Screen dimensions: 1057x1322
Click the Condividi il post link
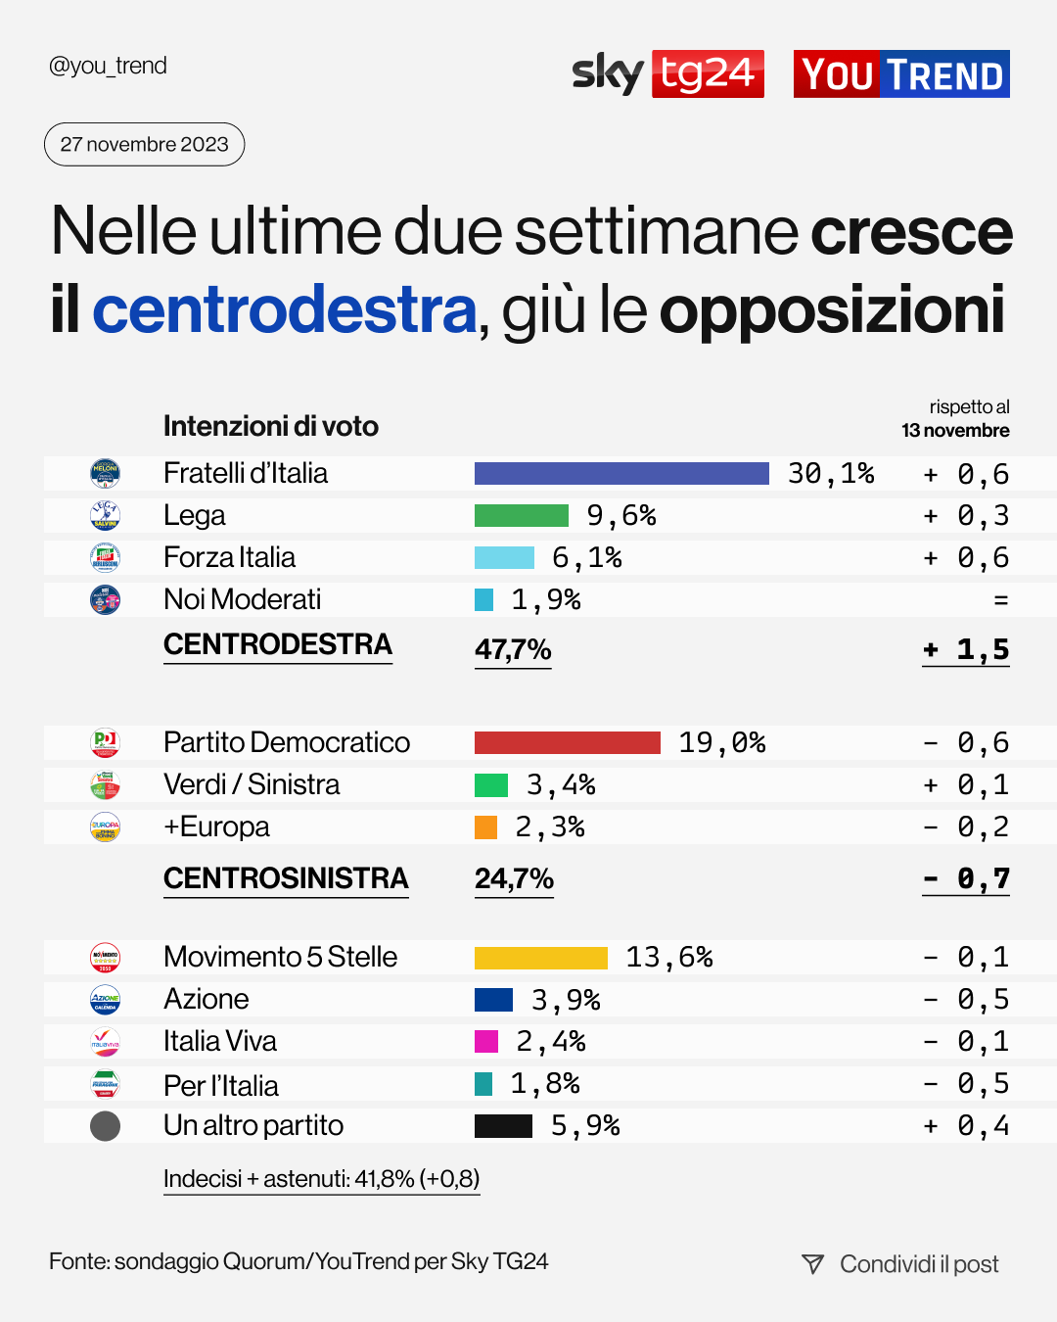(919, 1264)
